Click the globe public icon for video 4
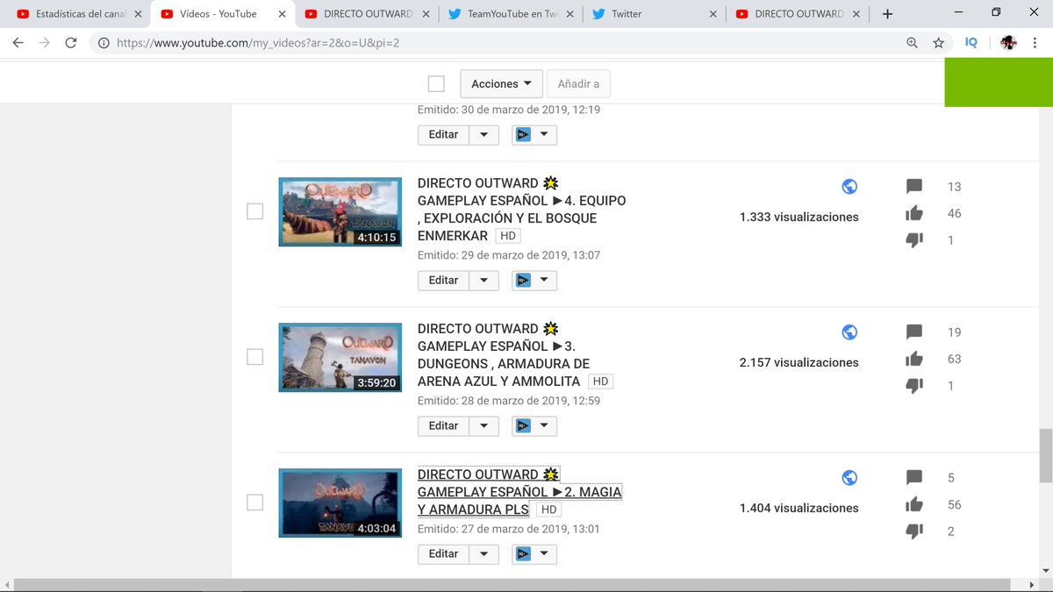 (x=849, y=186)
